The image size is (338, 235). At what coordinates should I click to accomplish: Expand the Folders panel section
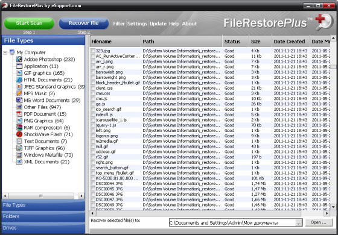pyautogui.click(x=43, y=216)
